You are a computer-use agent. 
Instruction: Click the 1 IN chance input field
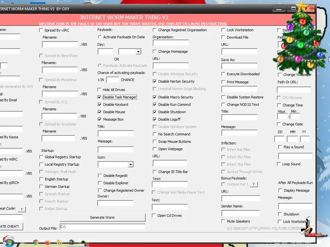(x=112, y=80)
